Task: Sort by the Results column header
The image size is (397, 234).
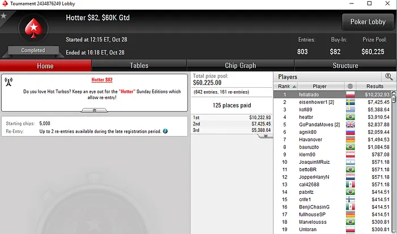Action: point(375,86)
